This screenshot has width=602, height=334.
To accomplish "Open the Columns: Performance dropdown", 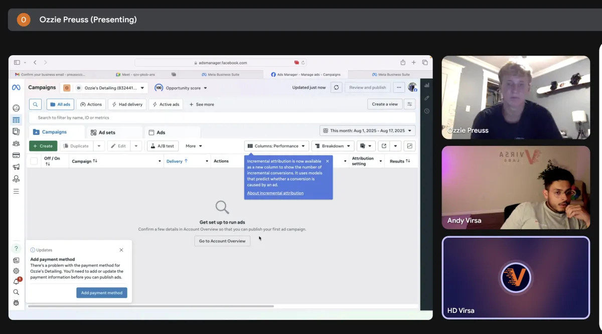I will 276,146.
